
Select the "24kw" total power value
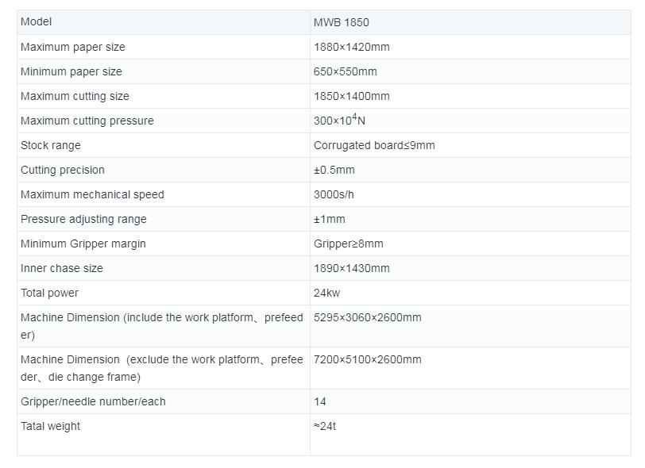tap(326, 293)
